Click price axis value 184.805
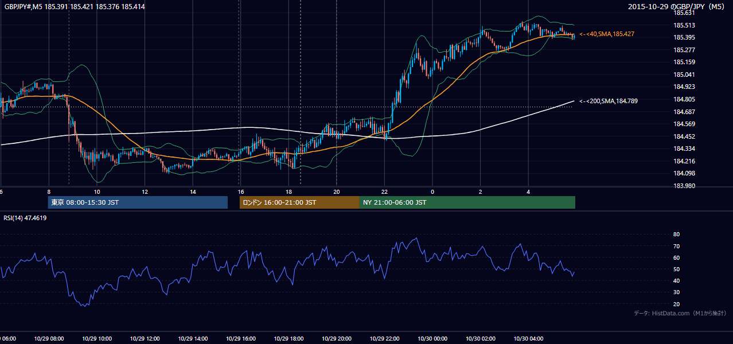The width and height of the screenshot is (733, 344). coord(684,99)
